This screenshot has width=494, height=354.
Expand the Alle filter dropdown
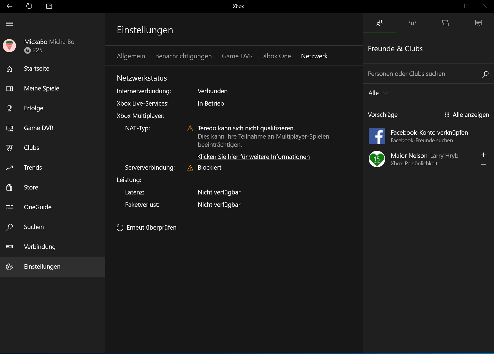coord(378,93)
